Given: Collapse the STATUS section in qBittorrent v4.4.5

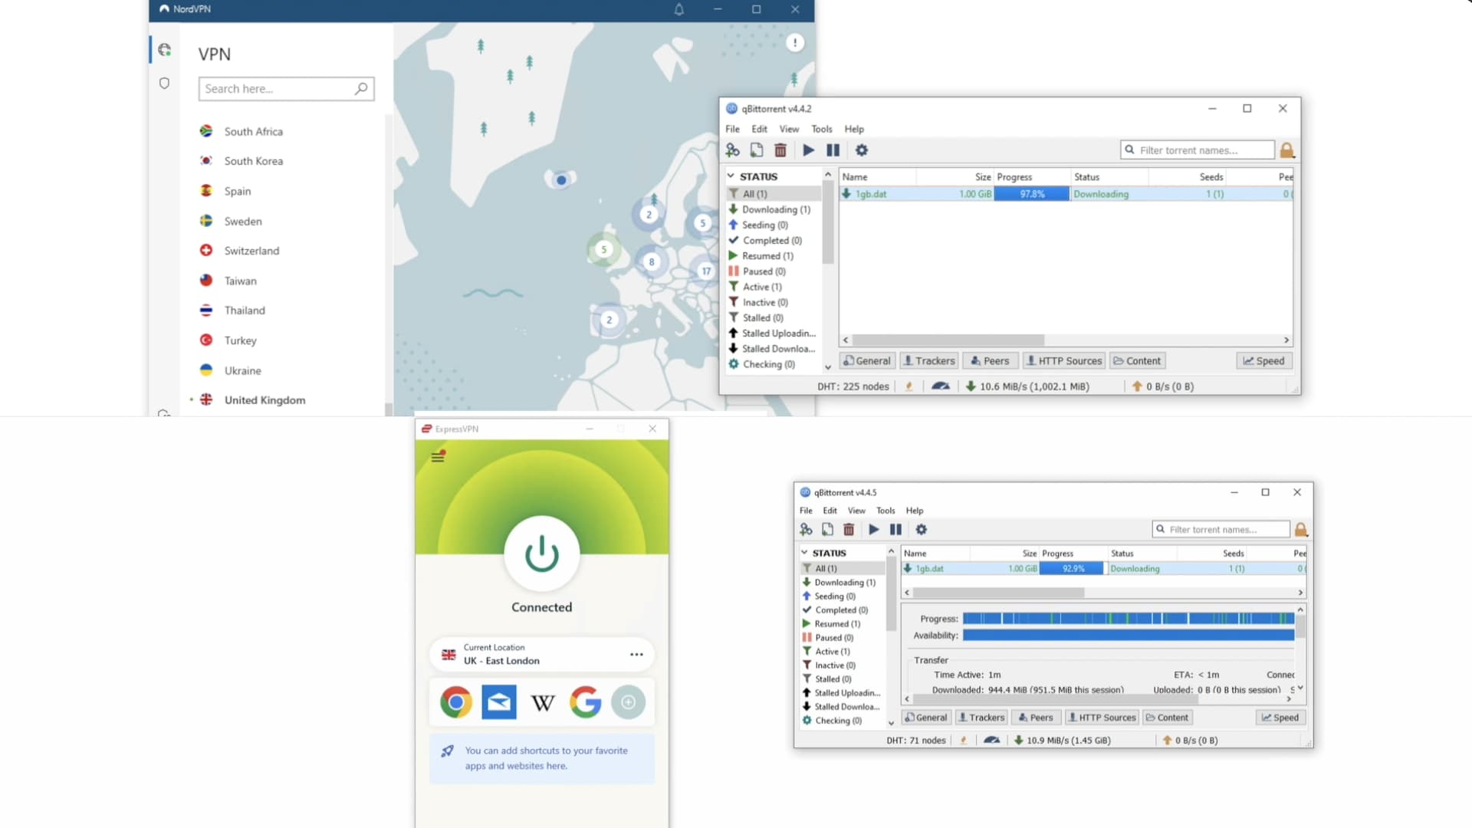Looking at the screenshot, I should (804, 552).
